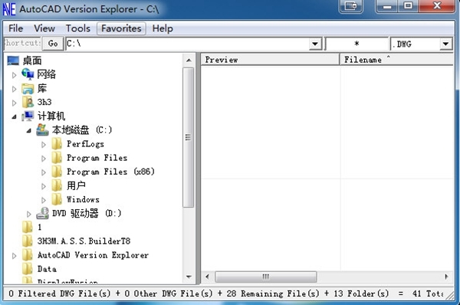Open the File menu
The image size is (460, 305).
point(15,28)
